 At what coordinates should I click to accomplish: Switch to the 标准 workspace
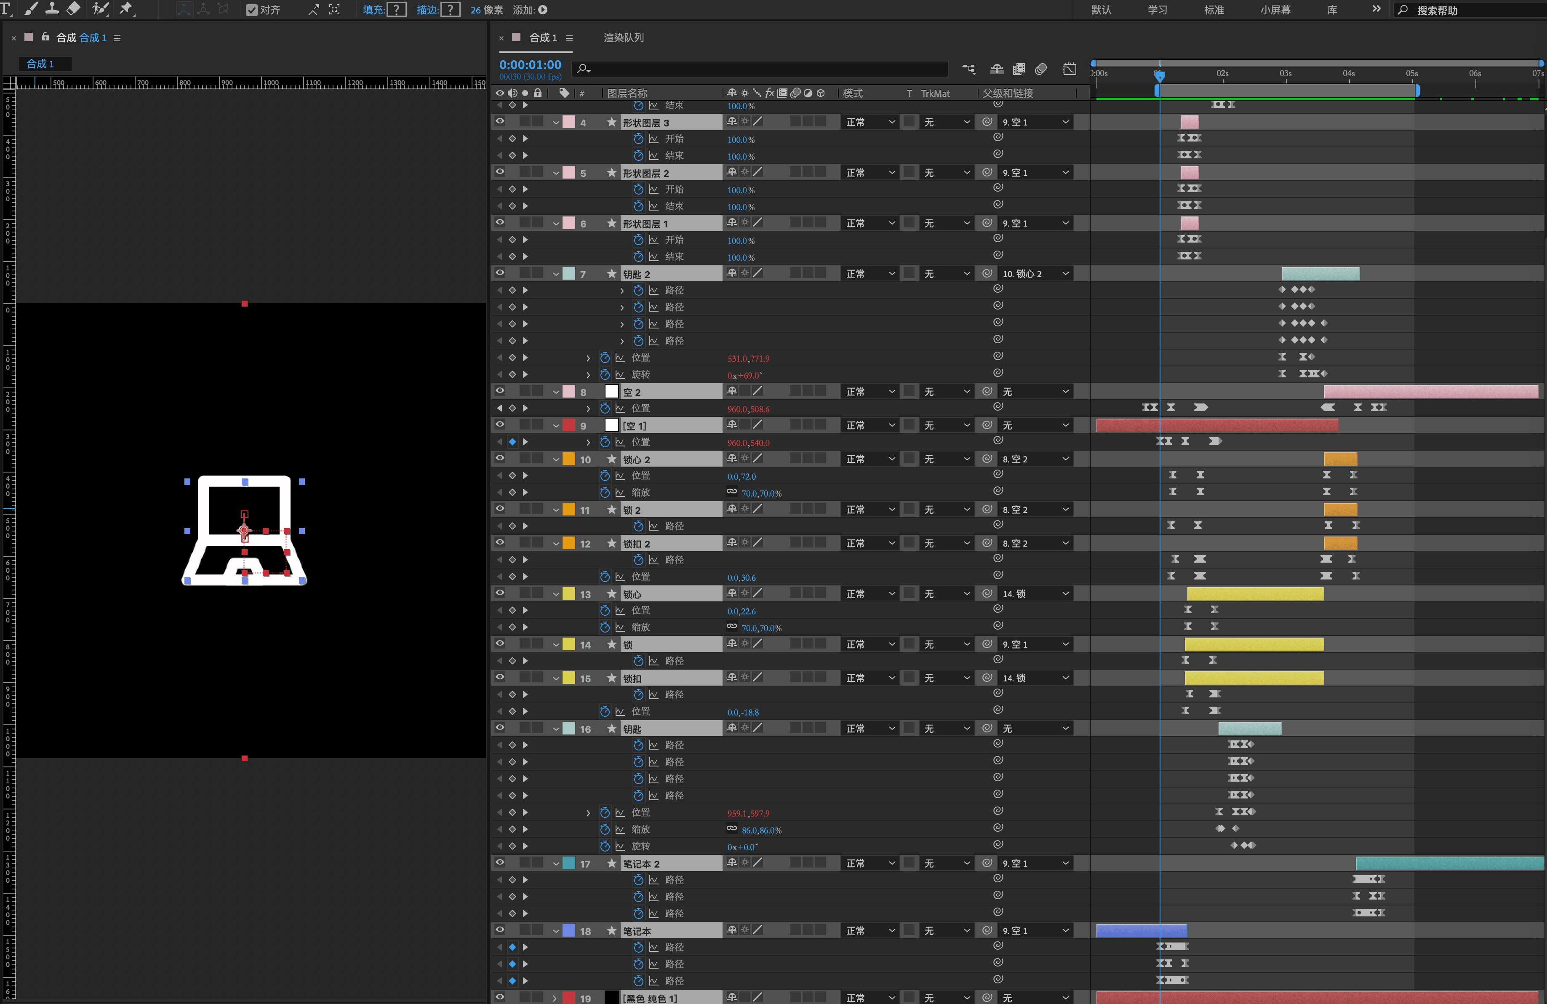(x=1214, y=10)
